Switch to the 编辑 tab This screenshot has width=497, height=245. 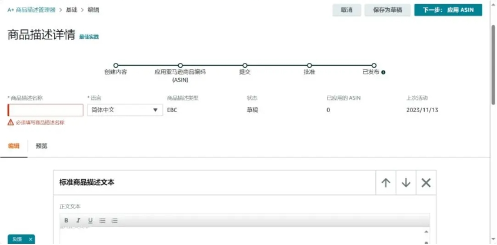pos(14,146)
